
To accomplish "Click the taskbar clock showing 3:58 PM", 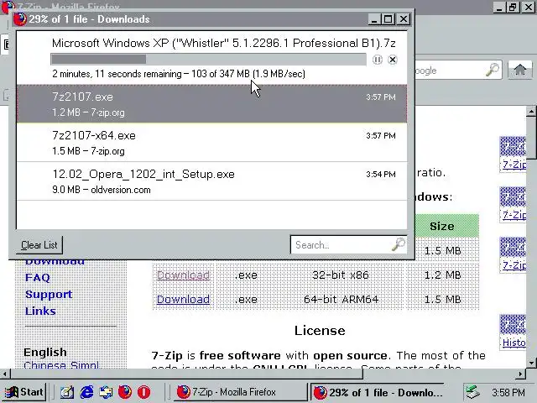I will [x=508, y=392].
